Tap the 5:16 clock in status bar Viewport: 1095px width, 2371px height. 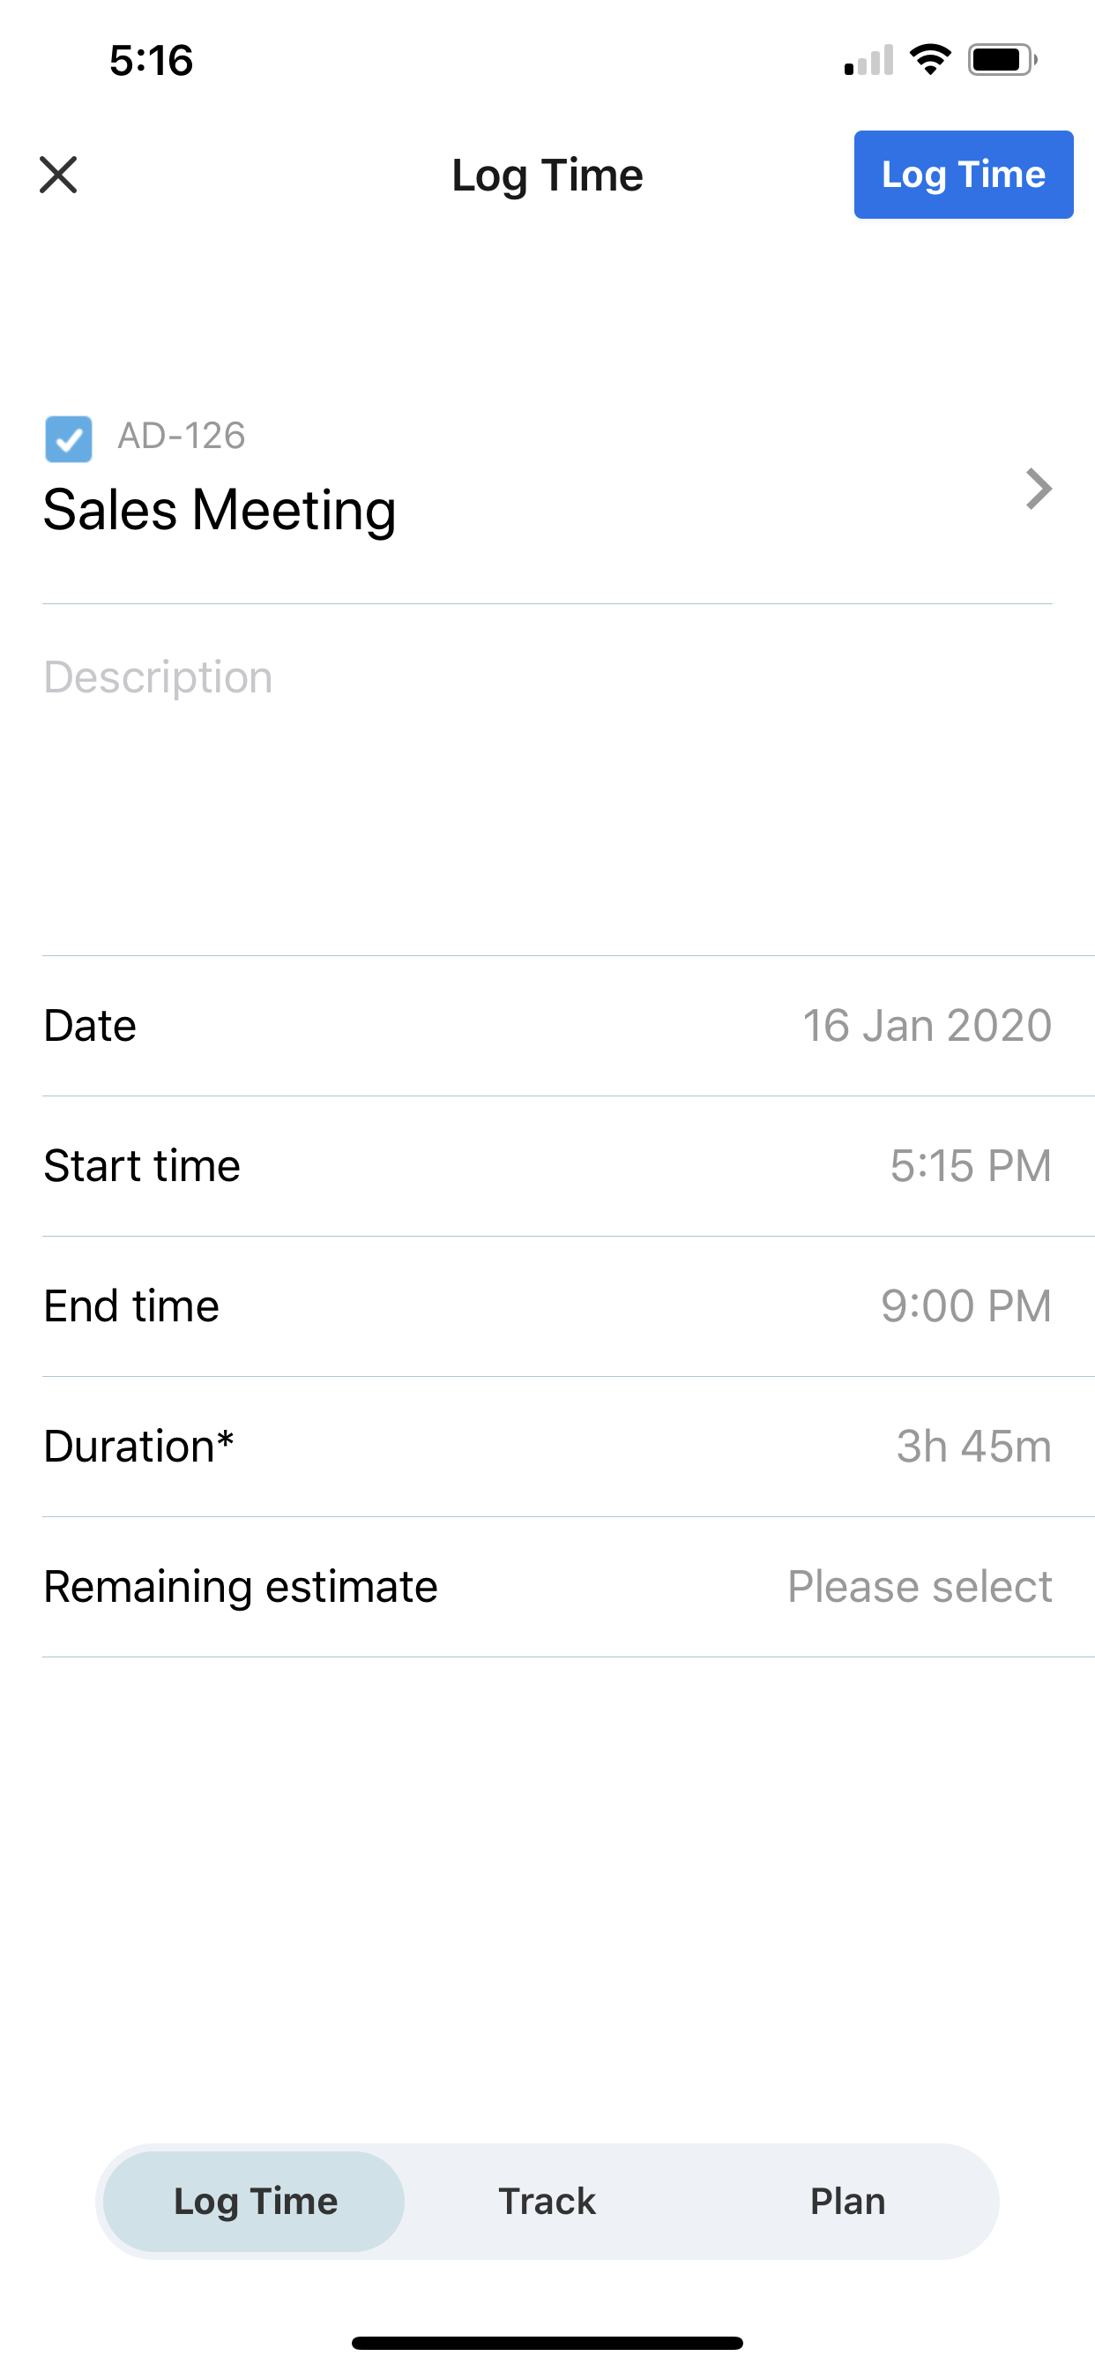(x=151, y=61)
